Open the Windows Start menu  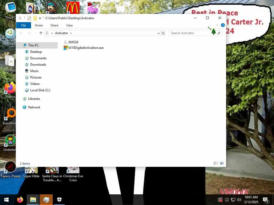[x=6, y=200]
